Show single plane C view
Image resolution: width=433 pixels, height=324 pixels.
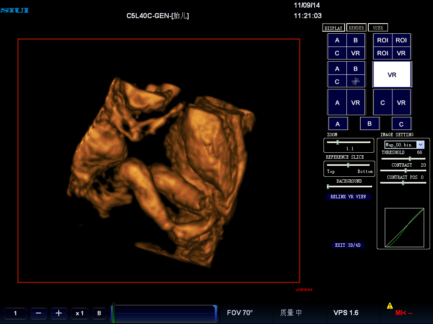(401, 124)
